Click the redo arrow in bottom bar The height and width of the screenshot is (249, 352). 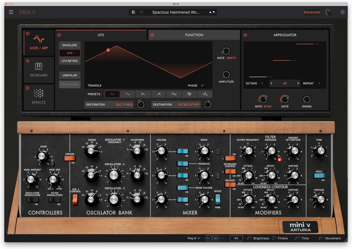222,238
